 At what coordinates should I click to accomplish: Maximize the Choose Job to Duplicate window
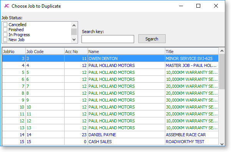click(198, 6)
